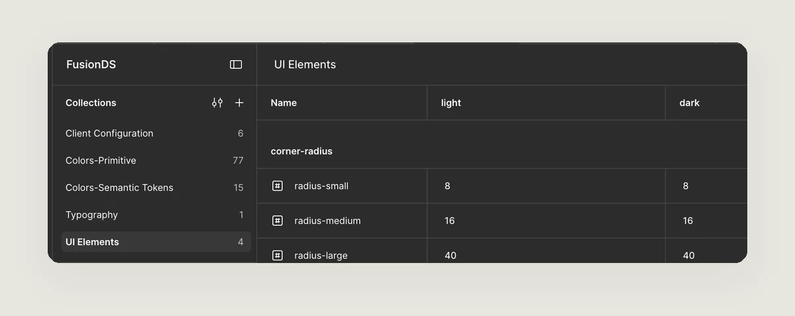
Task: Click count 77 beside Colors-Primitive
Action: 238,160
